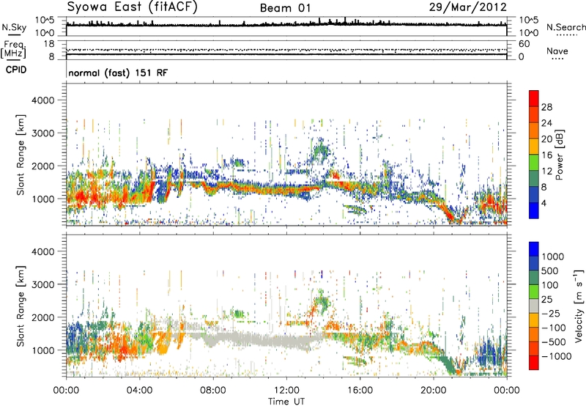The width and height of the screenshot is (586, 406).
Task: Click the '4000' label on power plot axis
Action: click(42, 100)
